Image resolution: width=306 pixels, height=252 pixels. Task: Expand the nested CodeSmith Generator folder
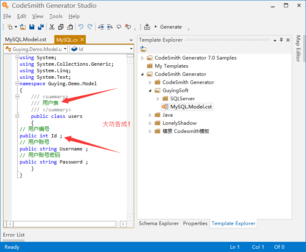point(150,82)
